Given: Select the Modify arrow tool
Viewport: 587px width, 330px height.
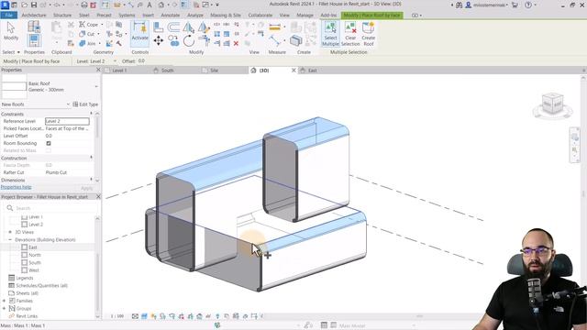Looking at the screenshot, I should click(10, 30).
